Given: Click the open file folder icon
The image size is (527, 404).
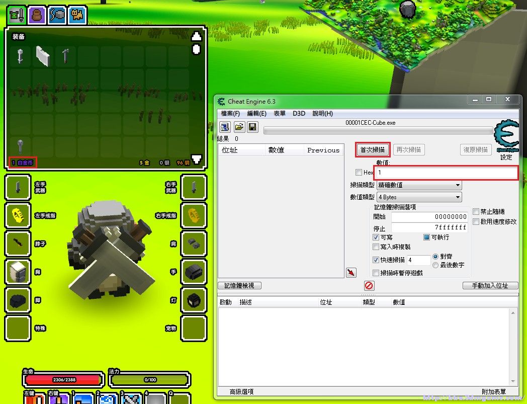Looking at the screenshot, I should click(239, 127).
